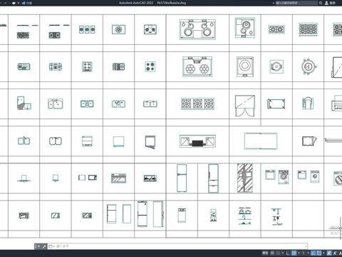The image size is (342, 257).
Task: Toggle snap mode in the status bar
Action: point(278,253)
